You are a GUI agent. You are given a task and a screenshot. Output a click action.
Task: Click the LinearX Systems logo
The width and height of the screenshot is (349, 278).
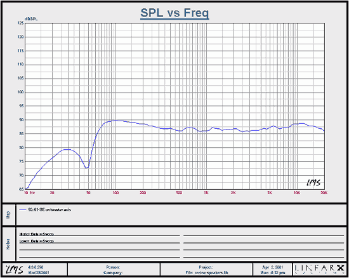click(x=319, y=269)
